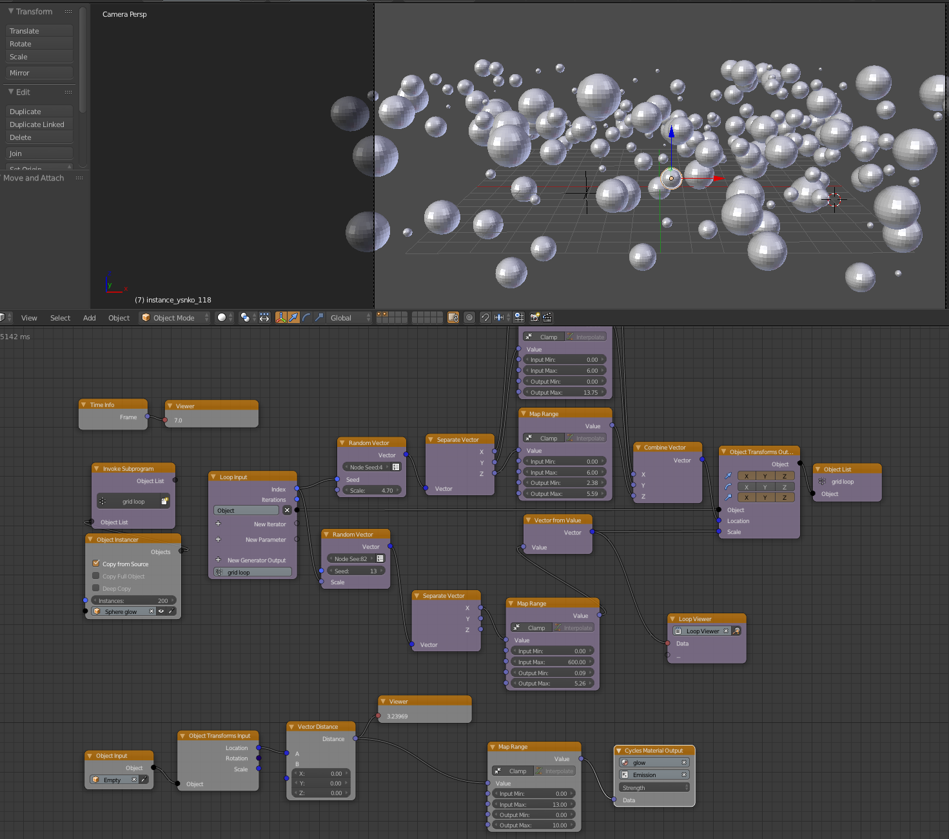This screenshot has width=949, height=839.
Task: Remove Object socket with X in Loop Input
Action: (x=287, y=510)
